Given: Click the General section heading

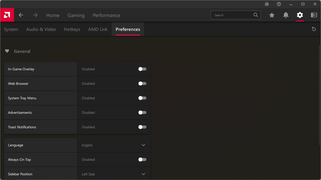Looking at the screenshot, I should point(22,51).
